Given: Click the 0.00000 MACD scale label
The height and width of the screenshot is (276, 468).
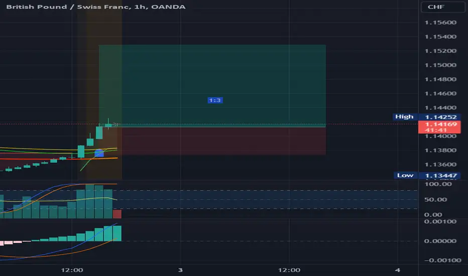Looking at the screenshot, I should coord(440,241).
